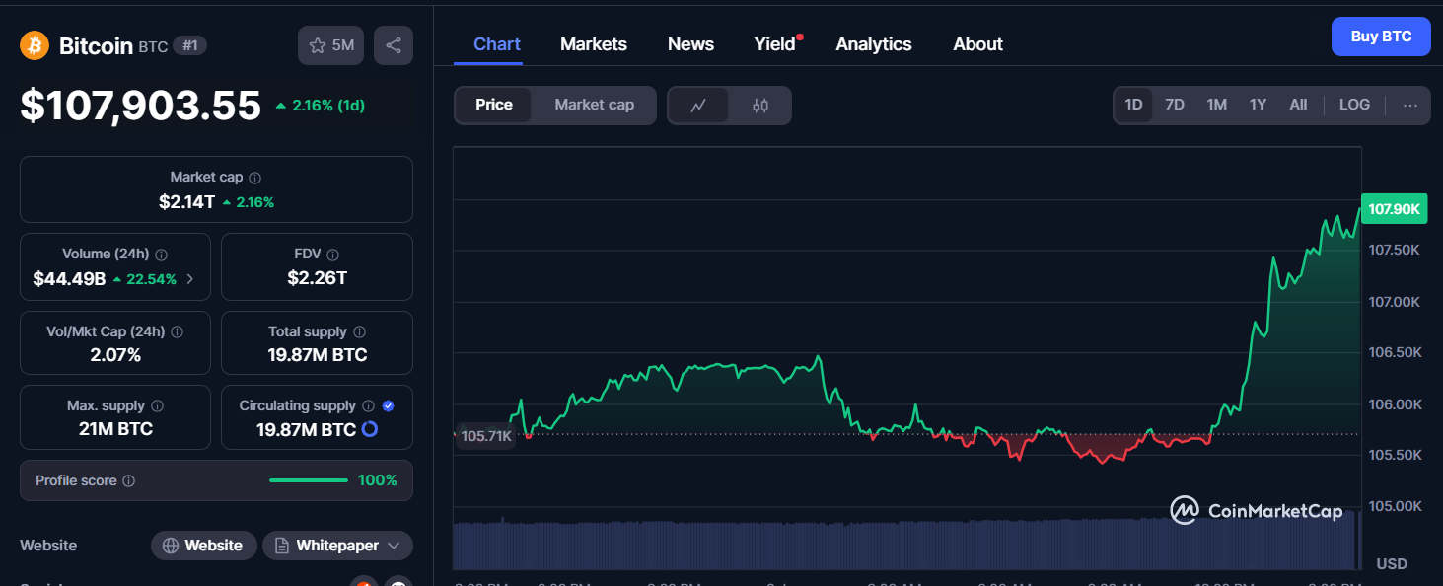Show info icon next to Volume (24h)
1443x586 pixels.
click(162, 255)
